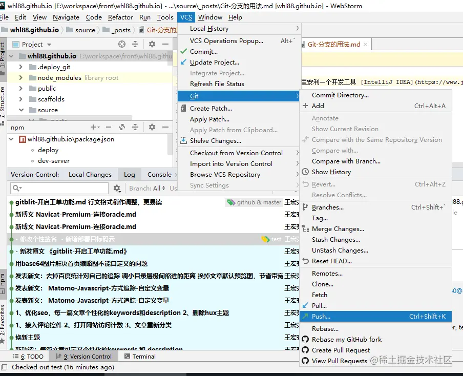Screen dimensions: 463x376
Task: Expand the public folder
Action: (x=20, y=88)
